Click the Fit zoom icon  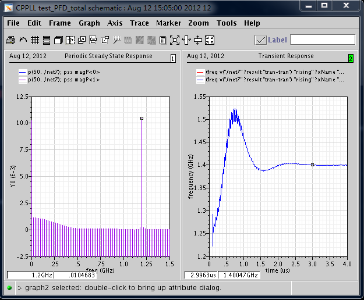[x=210, y=40]
